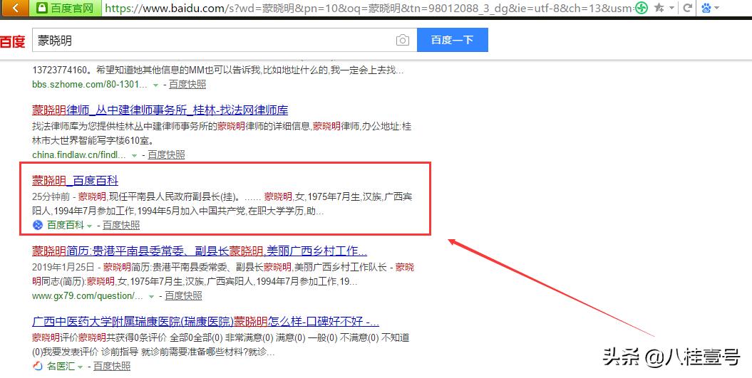752x378 pixels.
Task: Open 百度快照 for the www.gx79.com result
Action: click(184, 296)
